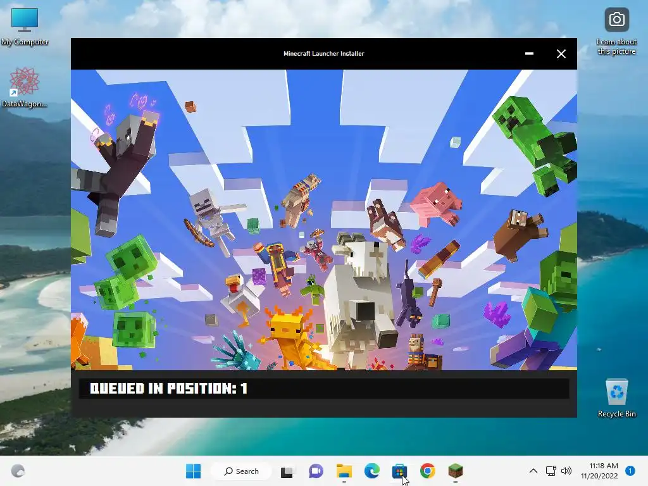This screenshot has height=486, width=648.
Task: Open Task View from the taskbar
Action: pos(287,471)
